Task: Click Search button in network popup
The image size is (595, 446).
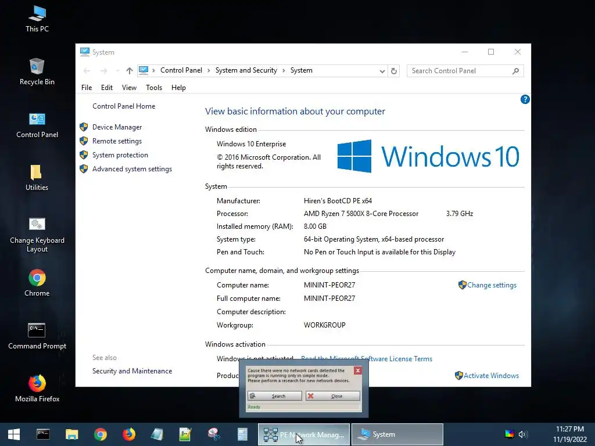Action: pos(275,396)
